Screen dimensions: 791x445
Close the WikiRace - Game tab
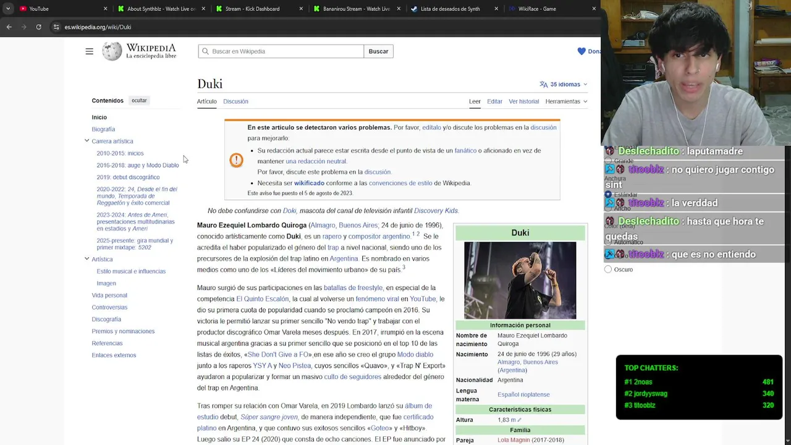click(x=594, y=9)
